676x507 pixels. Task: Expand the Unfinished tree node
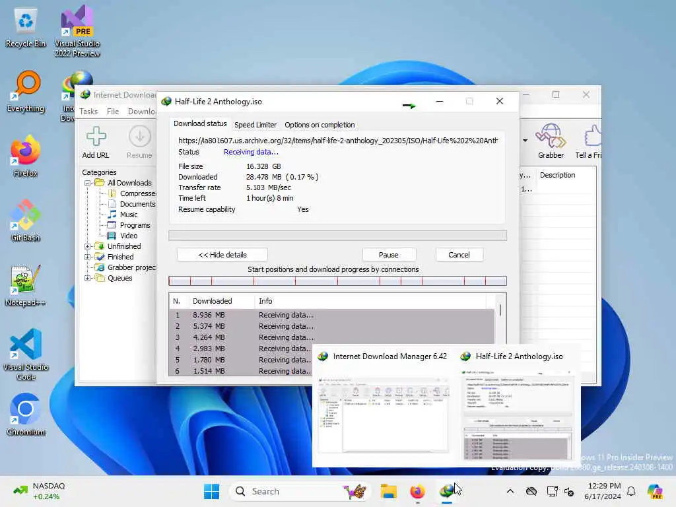point(88,246)
